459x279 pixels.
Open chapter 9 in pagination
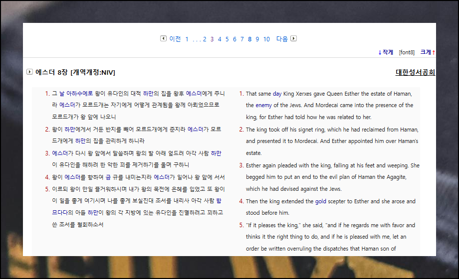click(257, 39)
